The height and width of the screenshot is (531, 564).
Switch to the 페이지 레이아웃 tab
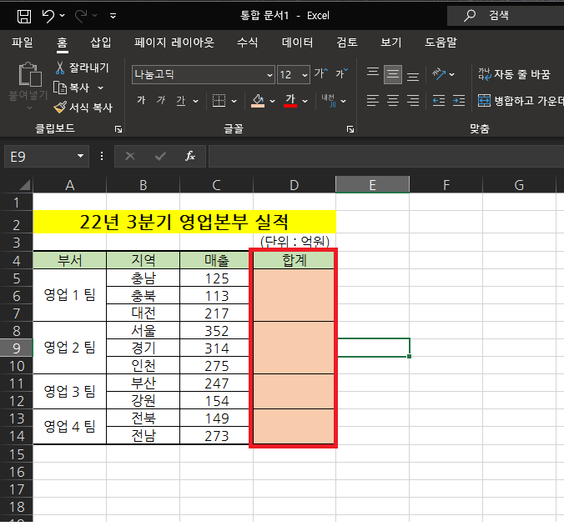(174, 43)
